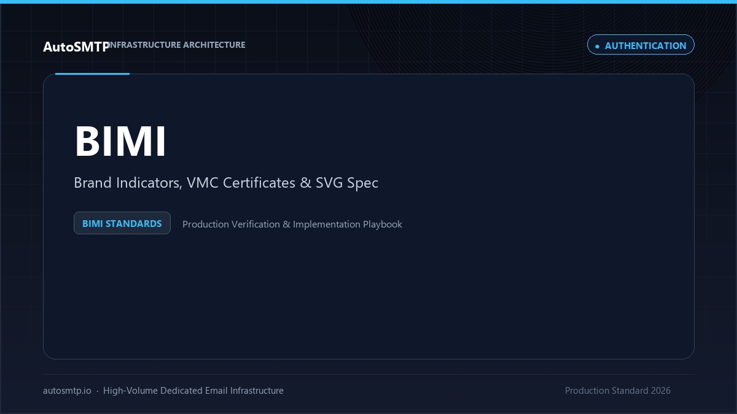Open the autosmtp.io footer link
Image resolution: width=737 pixels, height=414 pixels.
67,391
